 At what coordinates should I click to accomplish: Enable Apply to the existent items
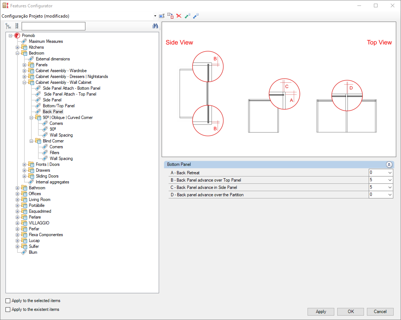pyautogui.click(x=8, y=309)
